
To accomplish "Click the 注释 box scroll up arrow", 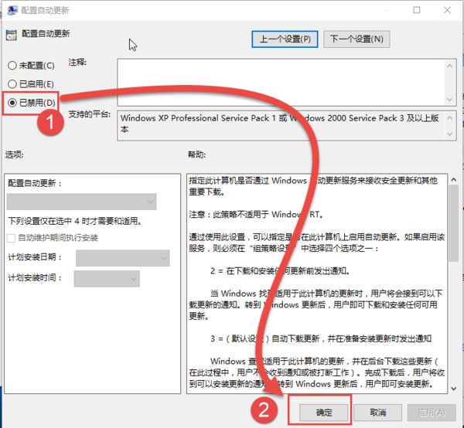I will (449, 66).
